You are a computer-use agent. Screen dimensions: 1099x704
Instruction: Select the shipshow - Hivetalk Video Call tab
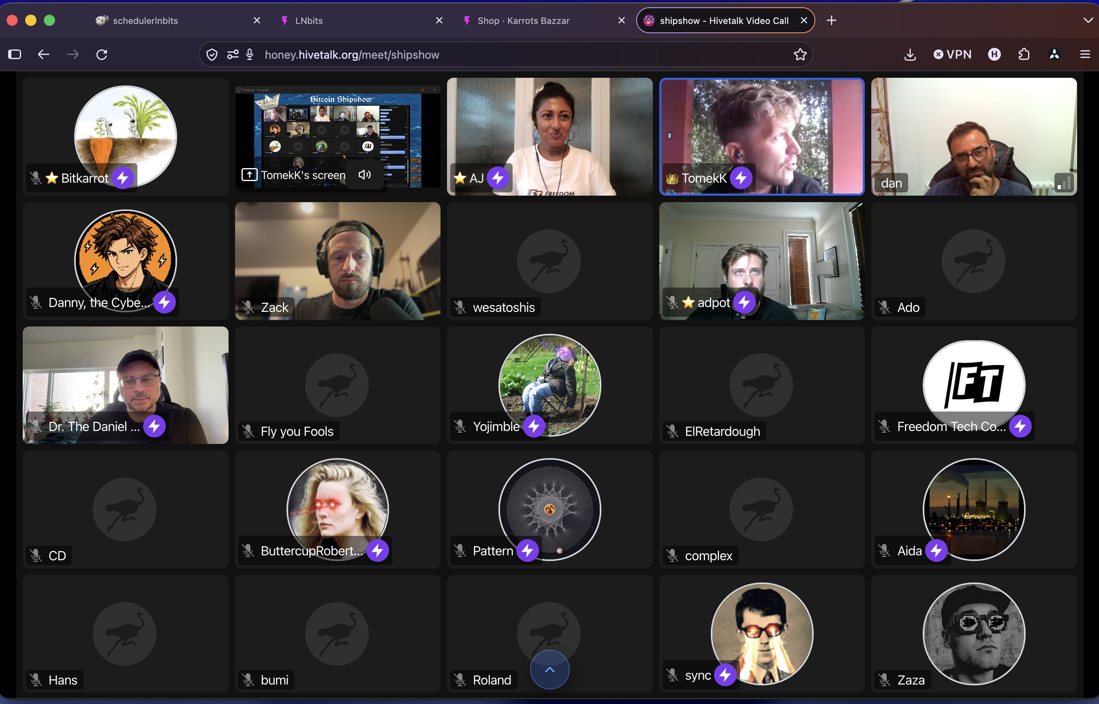725,21
